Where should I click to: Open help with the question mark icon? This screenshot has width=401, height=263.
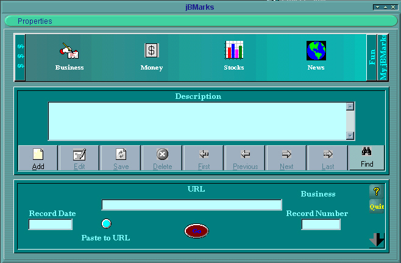[x=376, y=191]
